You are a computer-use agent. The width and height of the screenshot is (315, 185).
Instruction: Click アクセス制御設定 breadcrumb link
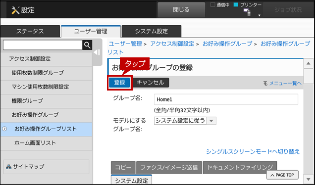[x=172, y=44]
